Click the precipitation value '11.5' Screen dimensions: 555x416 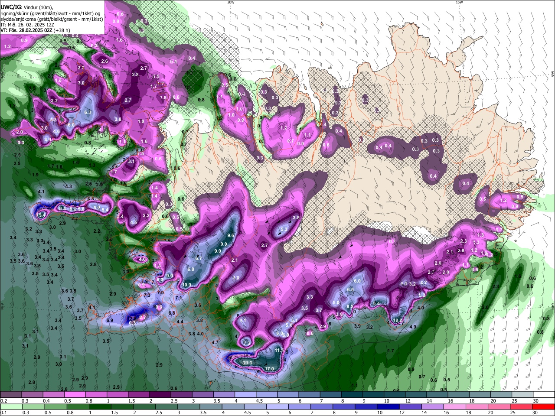[279, 350]
